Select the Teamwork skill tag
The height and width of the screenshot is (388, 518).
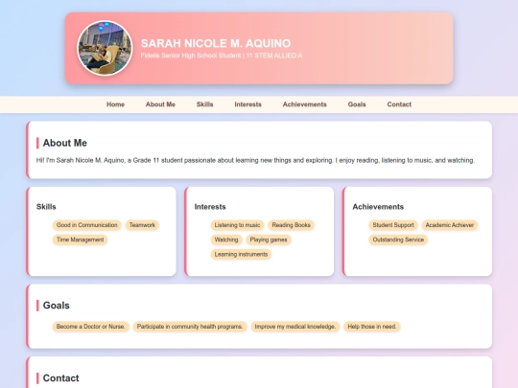pyautogui.click(x=142, y=225)
